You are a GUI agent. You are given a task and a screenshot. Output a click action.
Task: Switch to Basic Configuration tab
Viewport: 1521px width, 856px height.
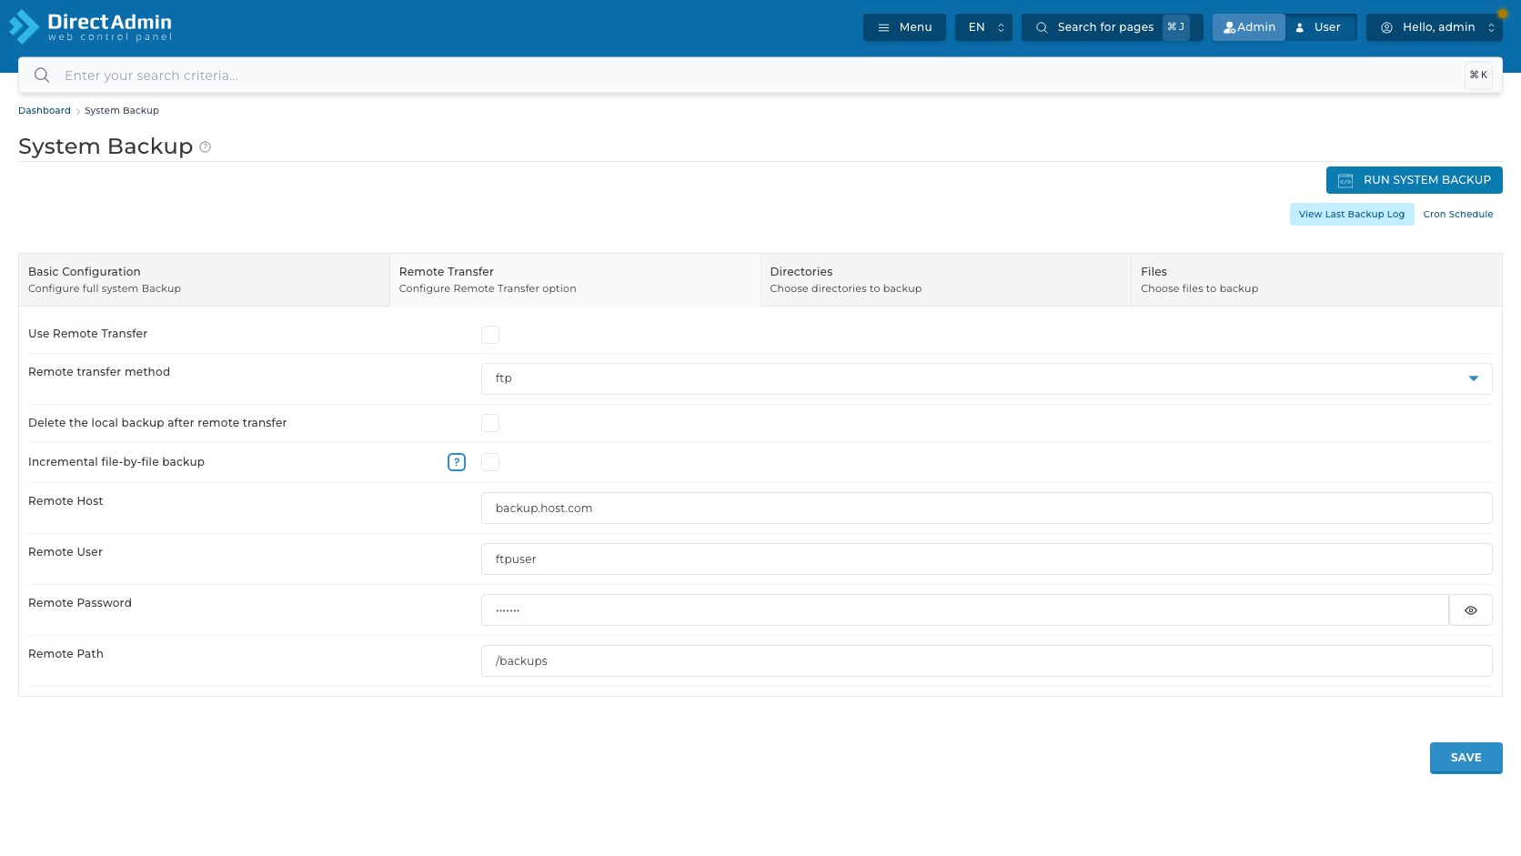click(x=204, y=280)
